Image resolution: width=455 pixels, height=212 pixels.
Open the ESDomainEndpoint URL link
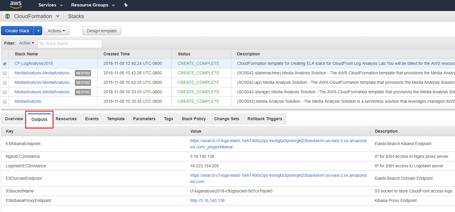pos(278,179)
